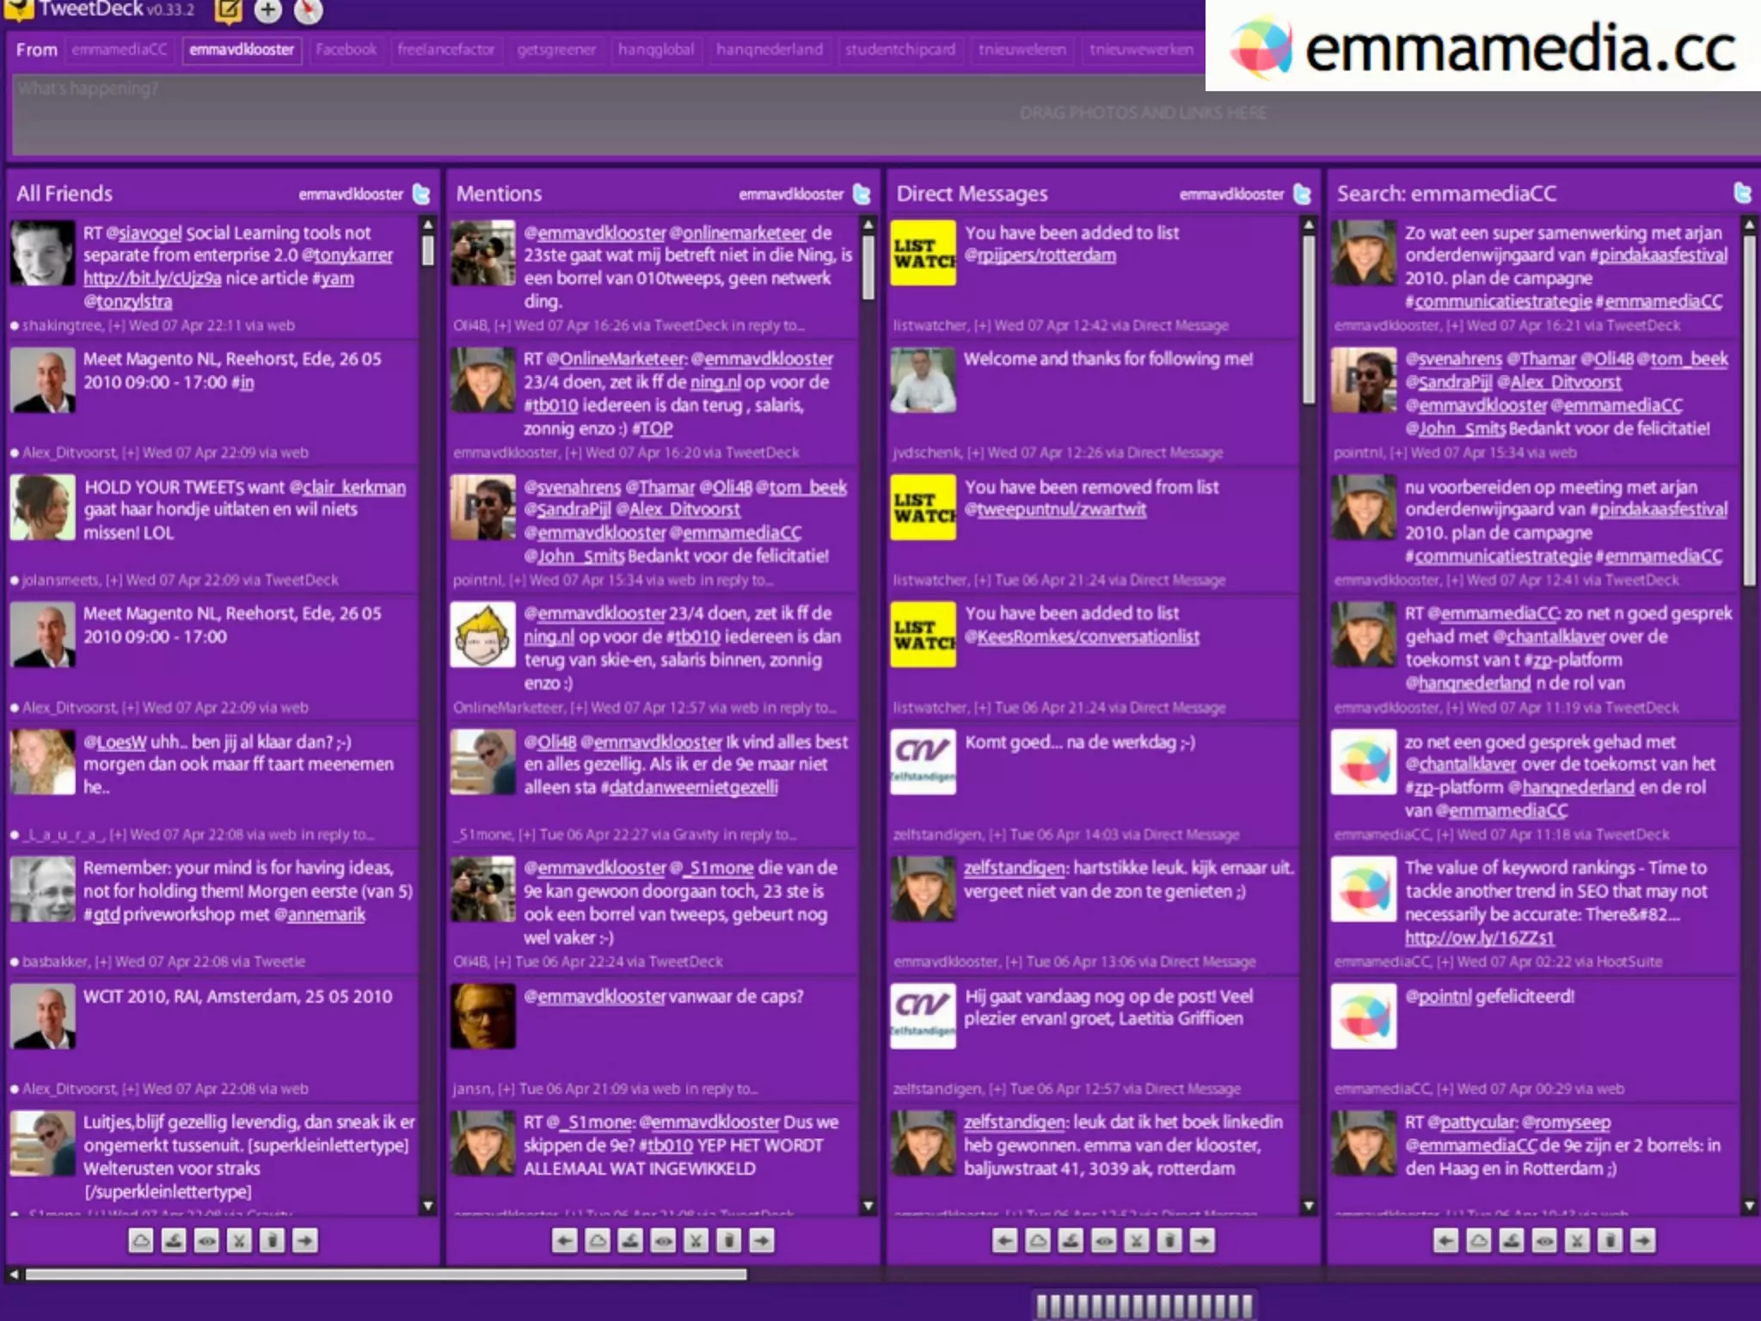Click down arrow of Direct Messages scrollbar
The height and width of the screenshot is (1321, 1761).
point(1308,1206)
